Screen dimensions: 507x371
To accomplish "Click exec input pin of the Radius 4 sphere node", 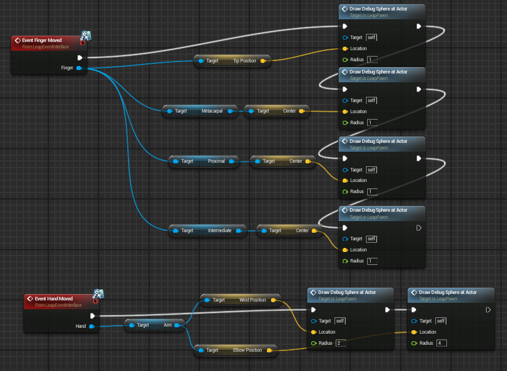I will pos(414,310).
